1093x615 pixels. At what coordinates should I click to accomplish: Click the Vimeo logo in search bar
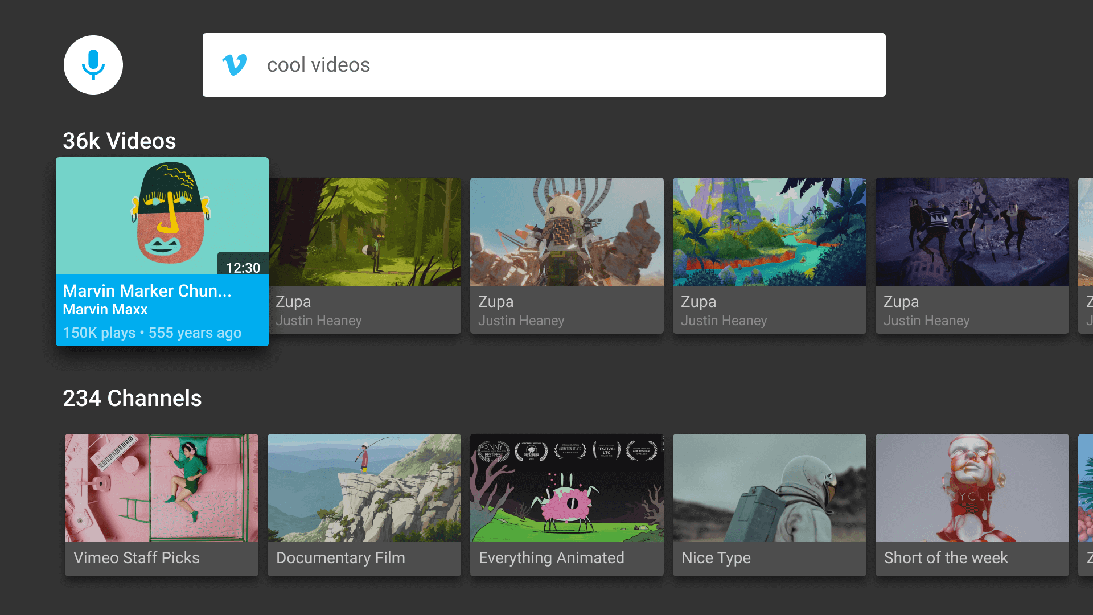pos(235,65)
